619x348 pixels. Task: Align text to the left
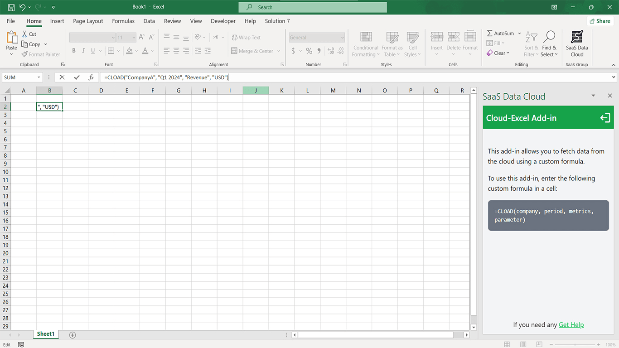tap(167, 51)
